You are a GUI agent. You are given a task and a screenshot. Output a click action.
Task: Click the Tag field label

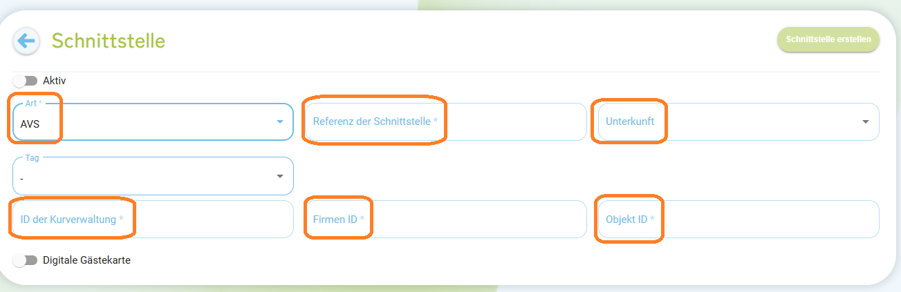click(32, 157)
